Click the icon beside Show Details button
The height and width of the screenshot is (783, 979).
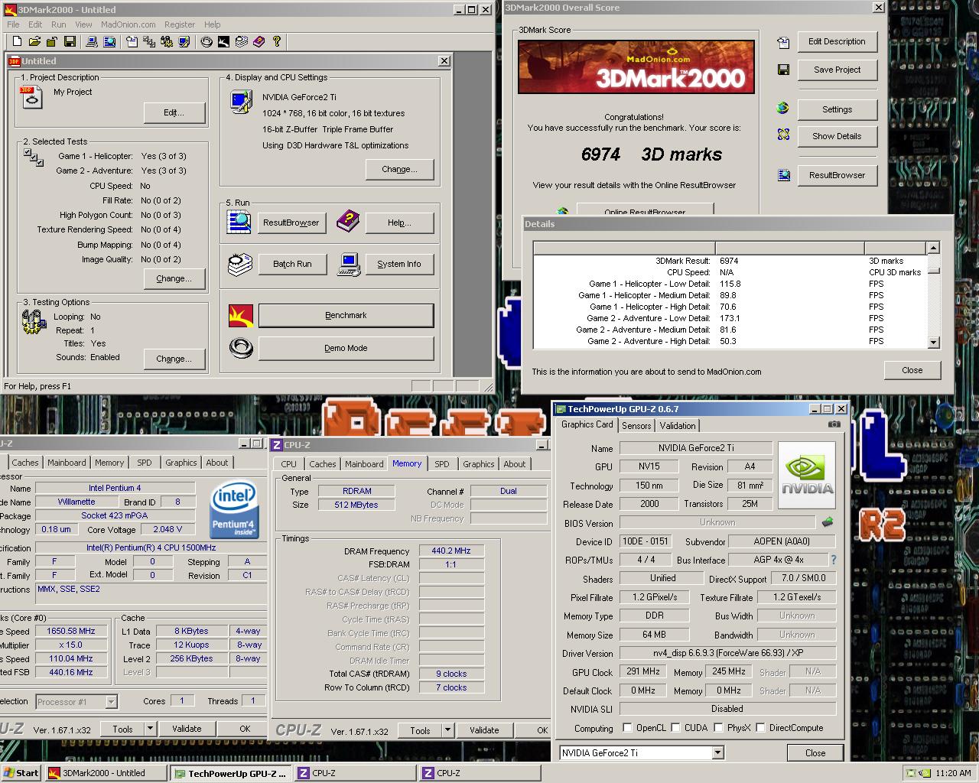point(783,135)
